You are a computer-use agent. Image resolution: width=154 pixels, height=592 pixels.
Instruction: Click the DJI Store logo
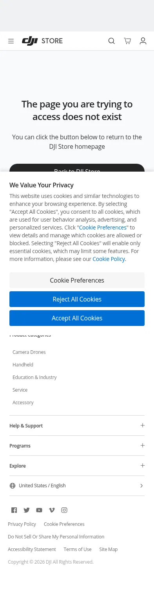(42, 41)
